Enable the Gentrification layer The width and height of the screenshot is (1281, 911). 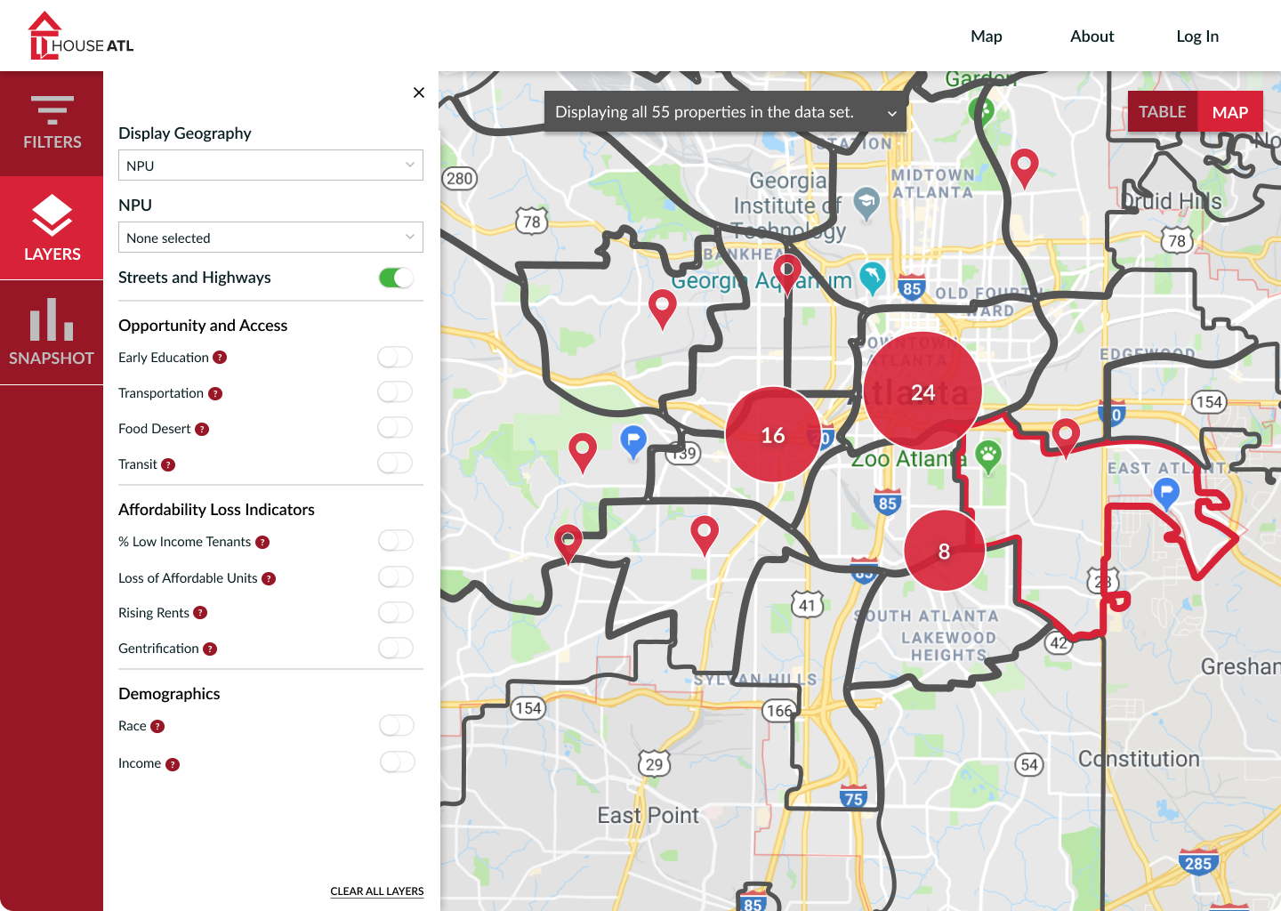396,649
